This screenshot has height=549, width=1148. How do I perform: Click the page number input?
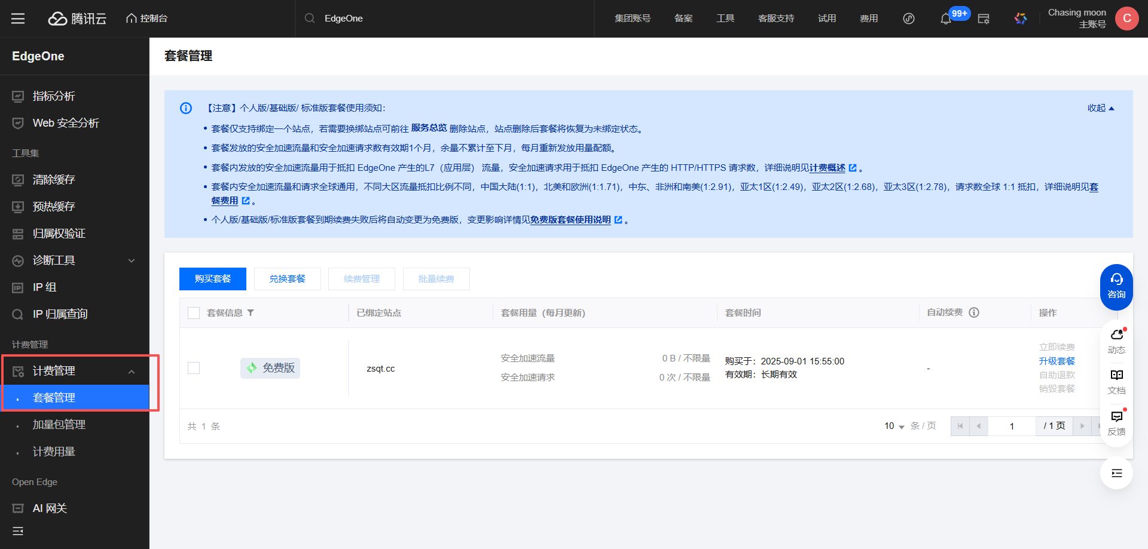point(1012,426)
